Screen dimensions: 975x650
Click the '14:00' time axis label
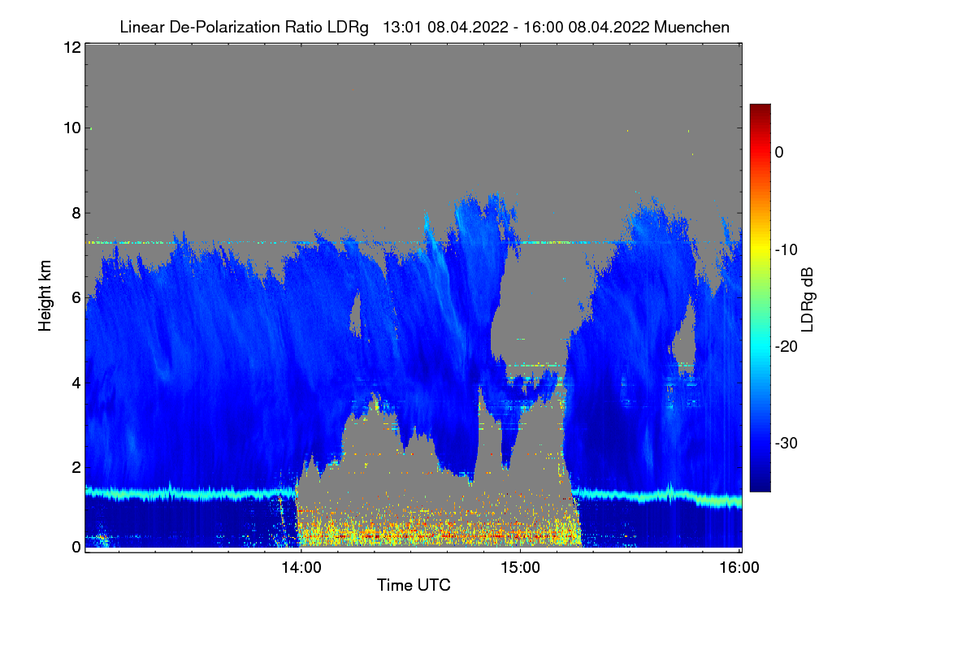pyautogui.click(x=301, y=568)
